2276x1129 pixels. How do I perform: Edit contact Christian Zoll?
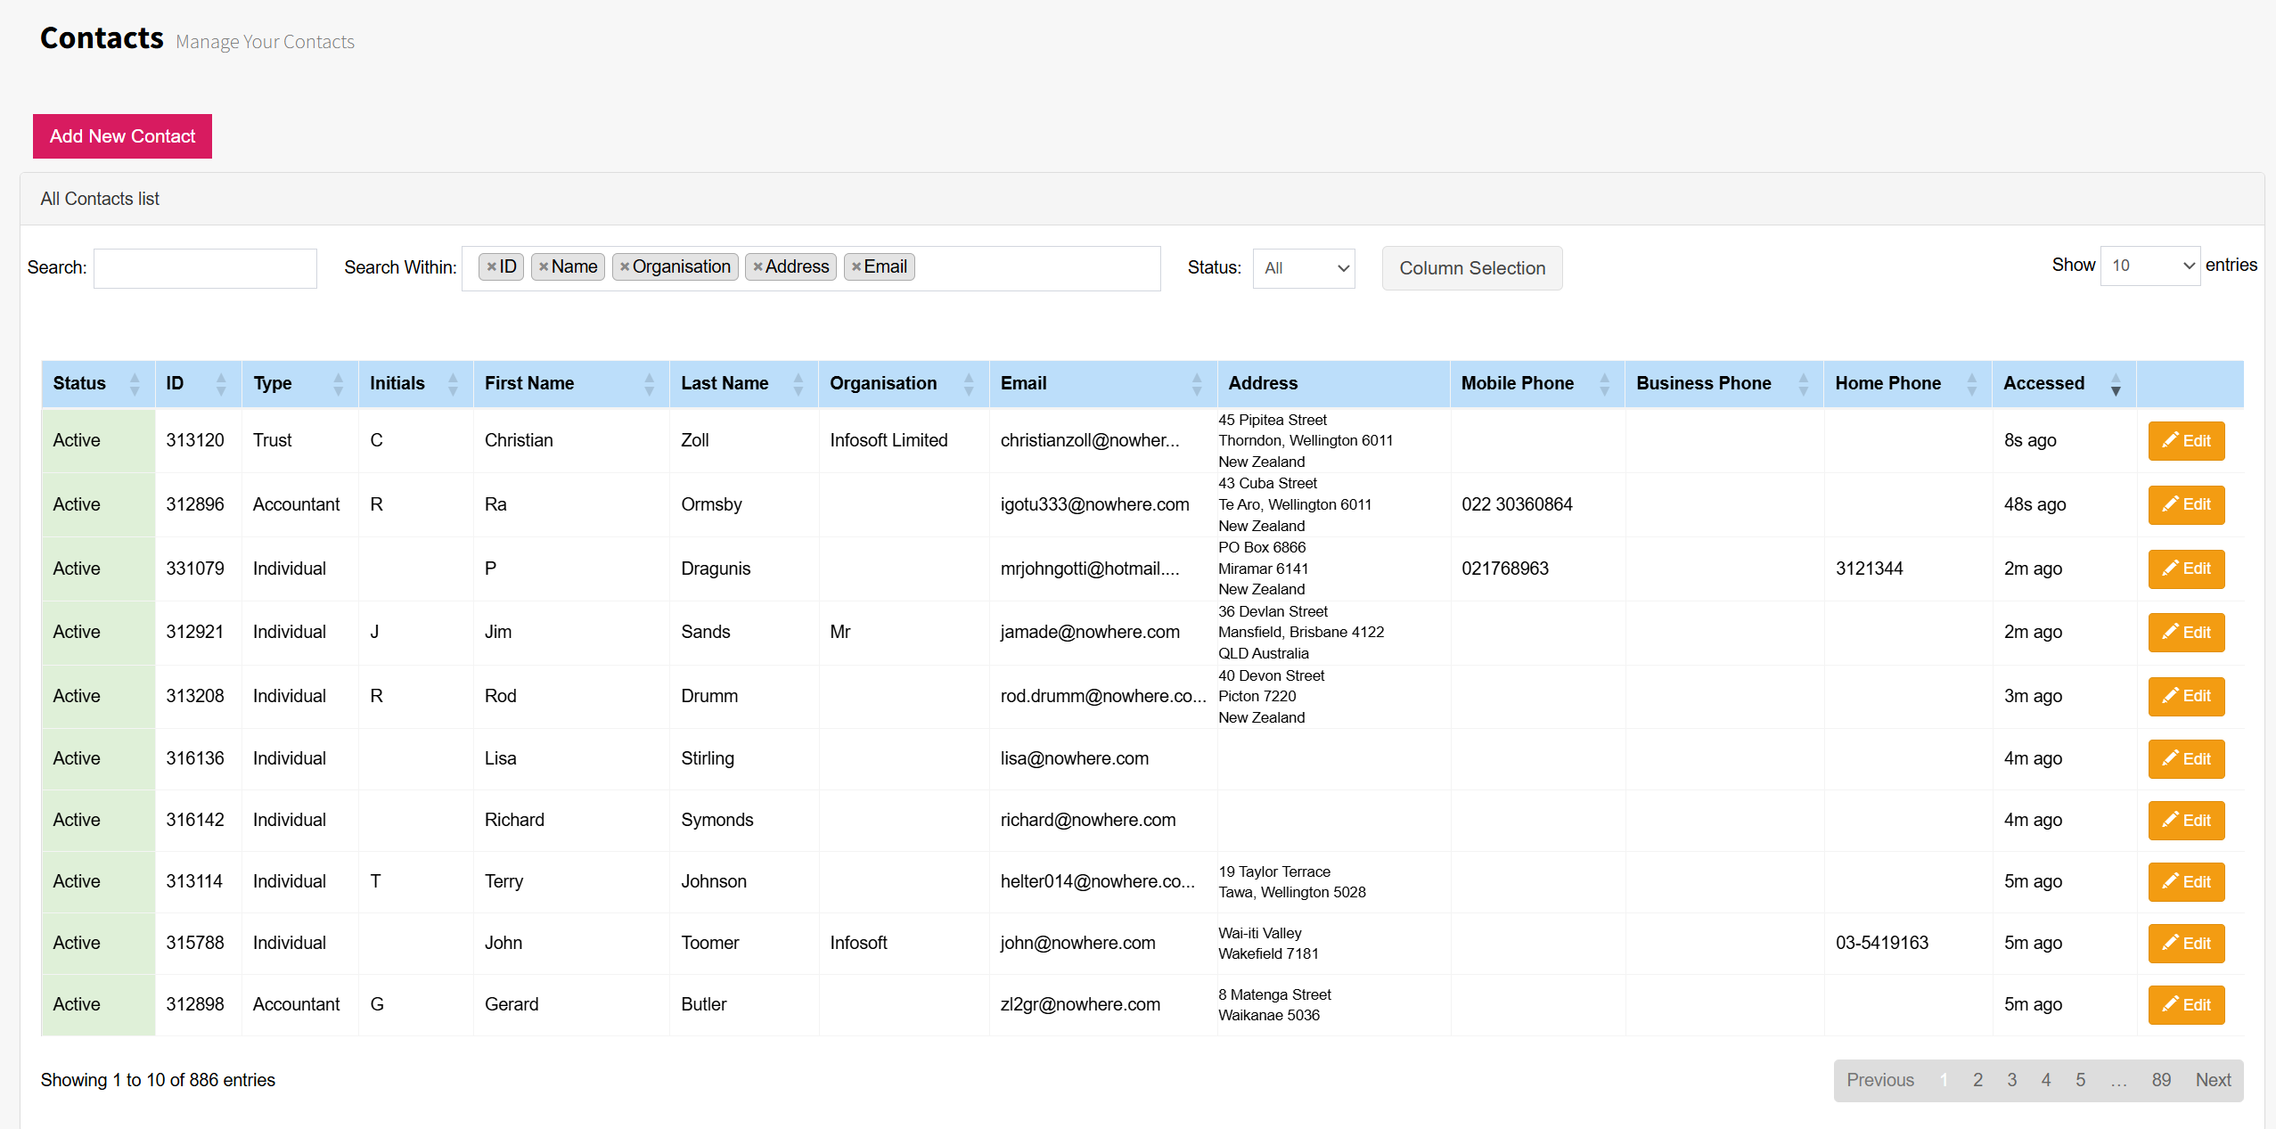click(2186, 441)
